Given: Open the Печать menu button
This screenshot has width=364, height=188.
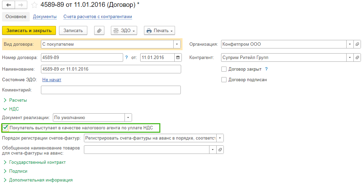Looking at the screenshot, I should 159,31.
